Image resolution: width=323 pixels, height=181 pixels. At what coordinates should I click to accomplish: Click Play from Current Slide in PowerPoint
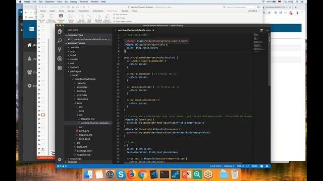(51, 18)
